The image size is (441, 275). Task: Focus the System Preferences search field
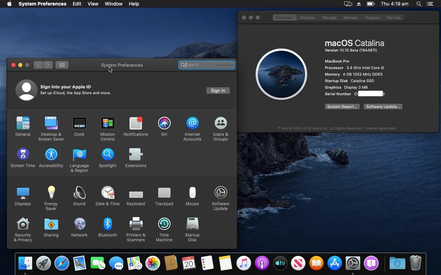point(207,65)
